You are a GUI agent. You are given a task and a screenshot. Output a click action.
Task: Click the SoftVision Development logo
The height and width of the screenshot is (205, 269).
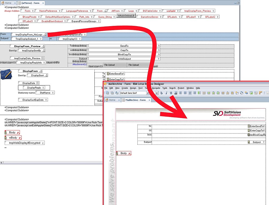227,113
